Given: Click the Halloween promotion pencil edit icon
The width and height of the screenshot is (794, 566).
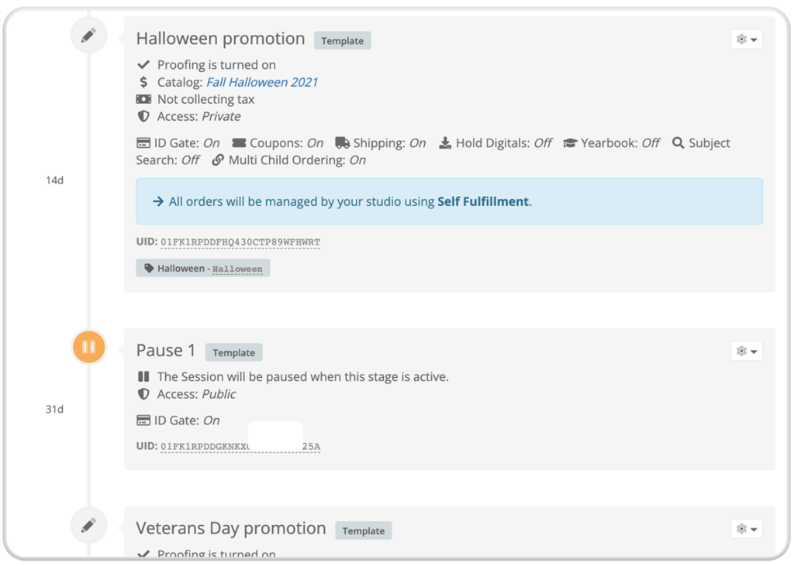Looking at the screenshot, I should [88, 36].
